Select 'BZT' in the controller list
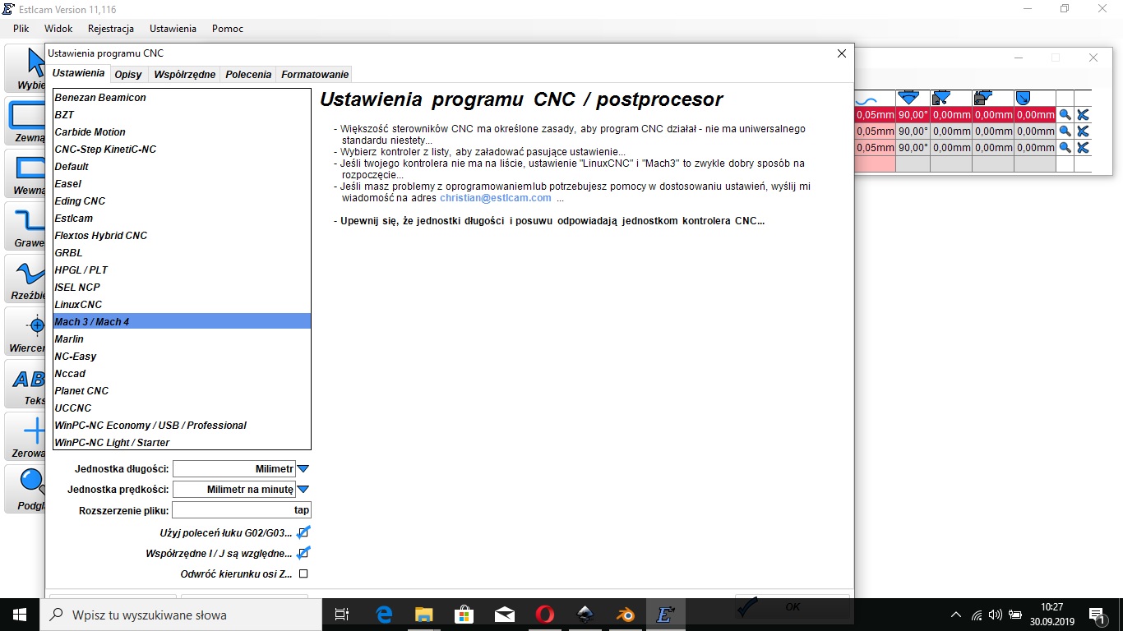The height and width of the screenshot is (631, 1123). pyautogui.click(x=182, y=115)
